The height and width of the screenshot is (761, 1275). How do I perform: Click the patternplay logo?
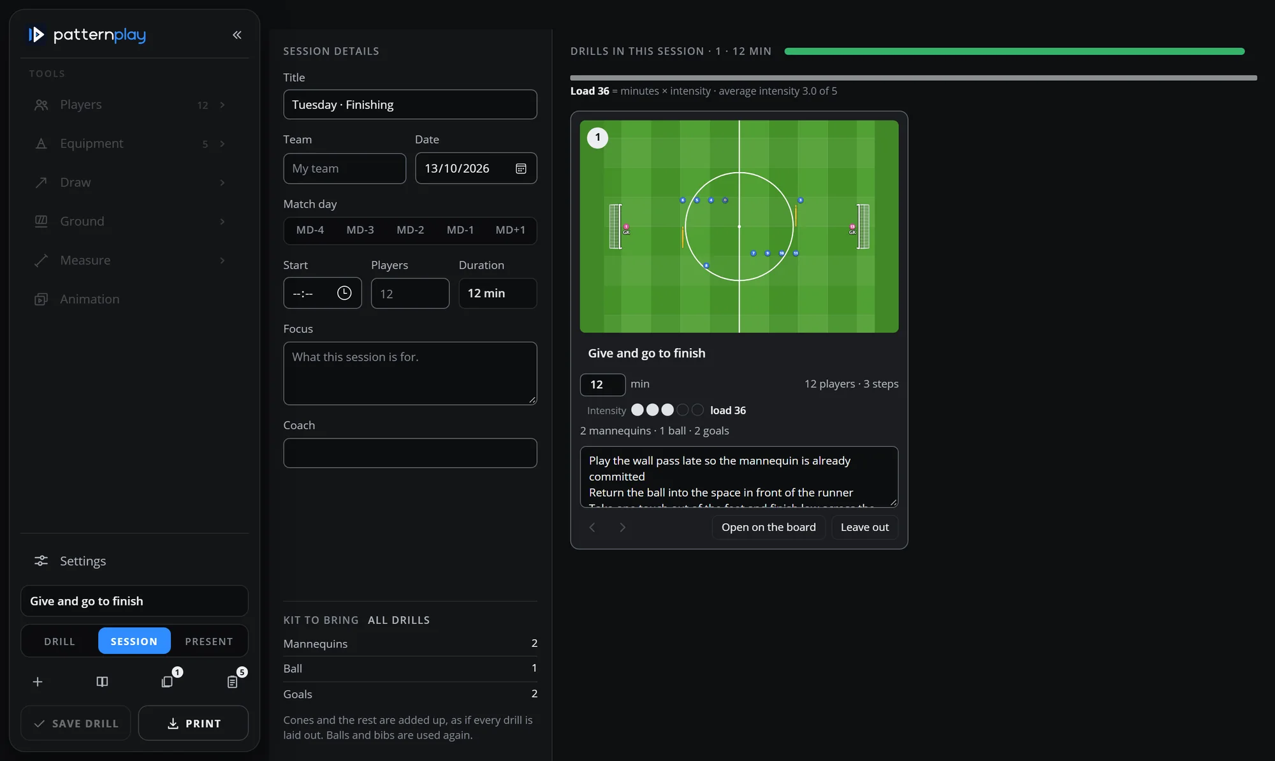[x=87, y=34]
